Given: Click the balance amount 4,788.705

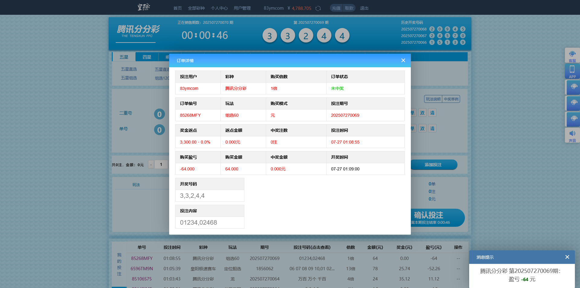Looking at the screenshot, I should [x=301, y=8].
